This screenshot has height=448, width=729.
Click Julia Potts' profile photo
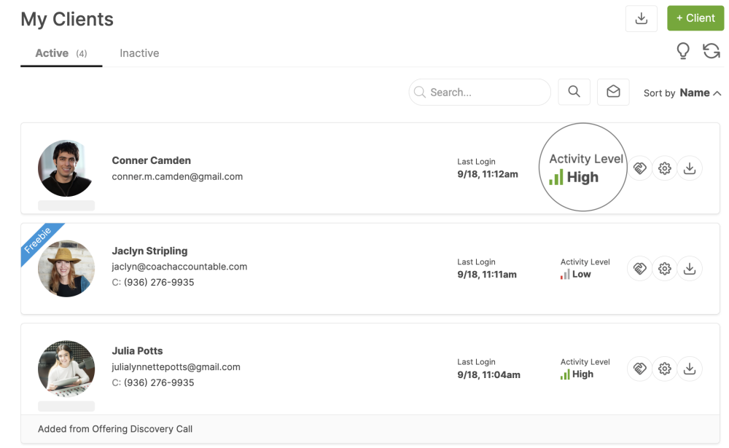(66, 369)
